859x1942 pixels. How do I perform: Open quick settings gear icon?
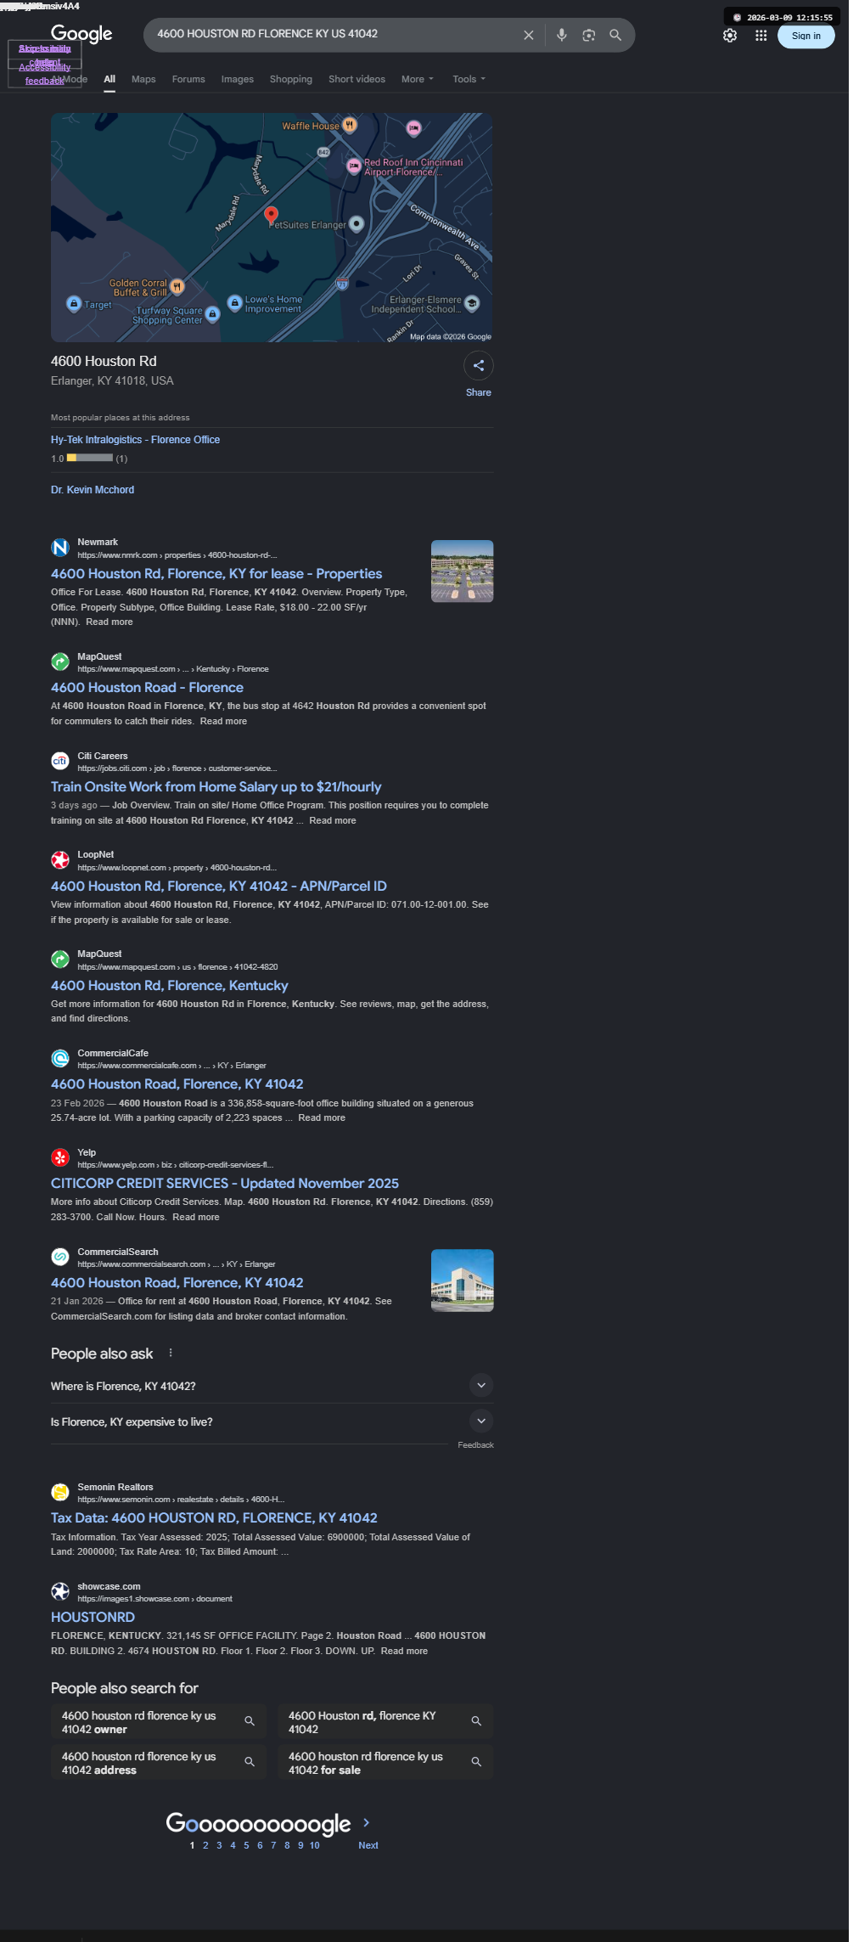[x=730, y=36]
